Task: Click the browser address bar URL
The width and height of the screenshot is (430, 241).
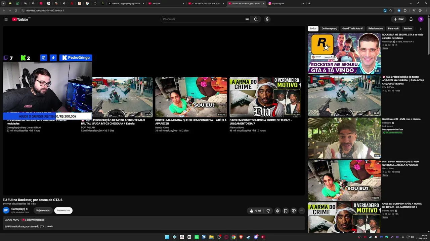Action: click(x=45, y=10)
